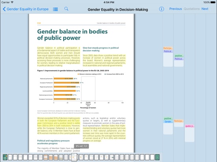Jump to the Next quotation
This screenshot has width=217, height=162.
(205, 9)
